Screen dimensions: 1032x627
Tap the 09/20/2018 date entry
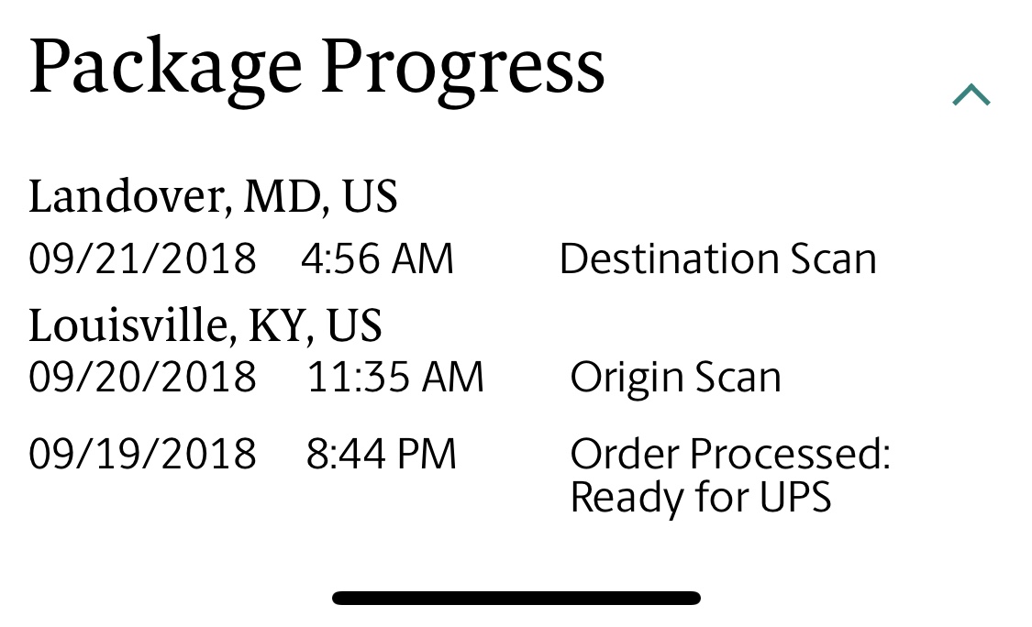[x=142, y=378]
